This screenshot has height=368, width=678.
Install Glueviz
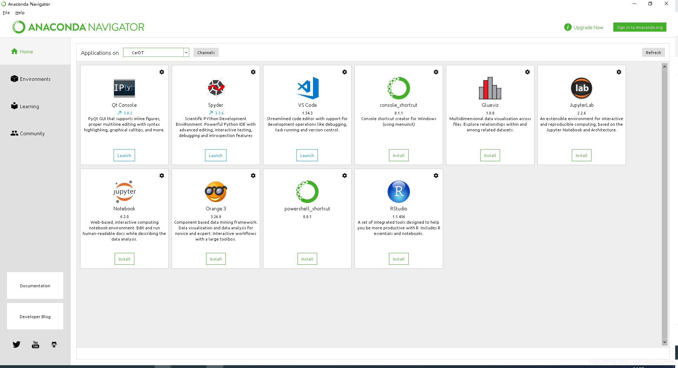pos(490,155)
